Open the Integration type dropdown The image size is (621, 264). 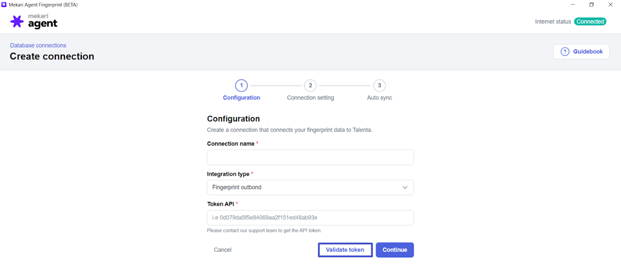point(310,188)
